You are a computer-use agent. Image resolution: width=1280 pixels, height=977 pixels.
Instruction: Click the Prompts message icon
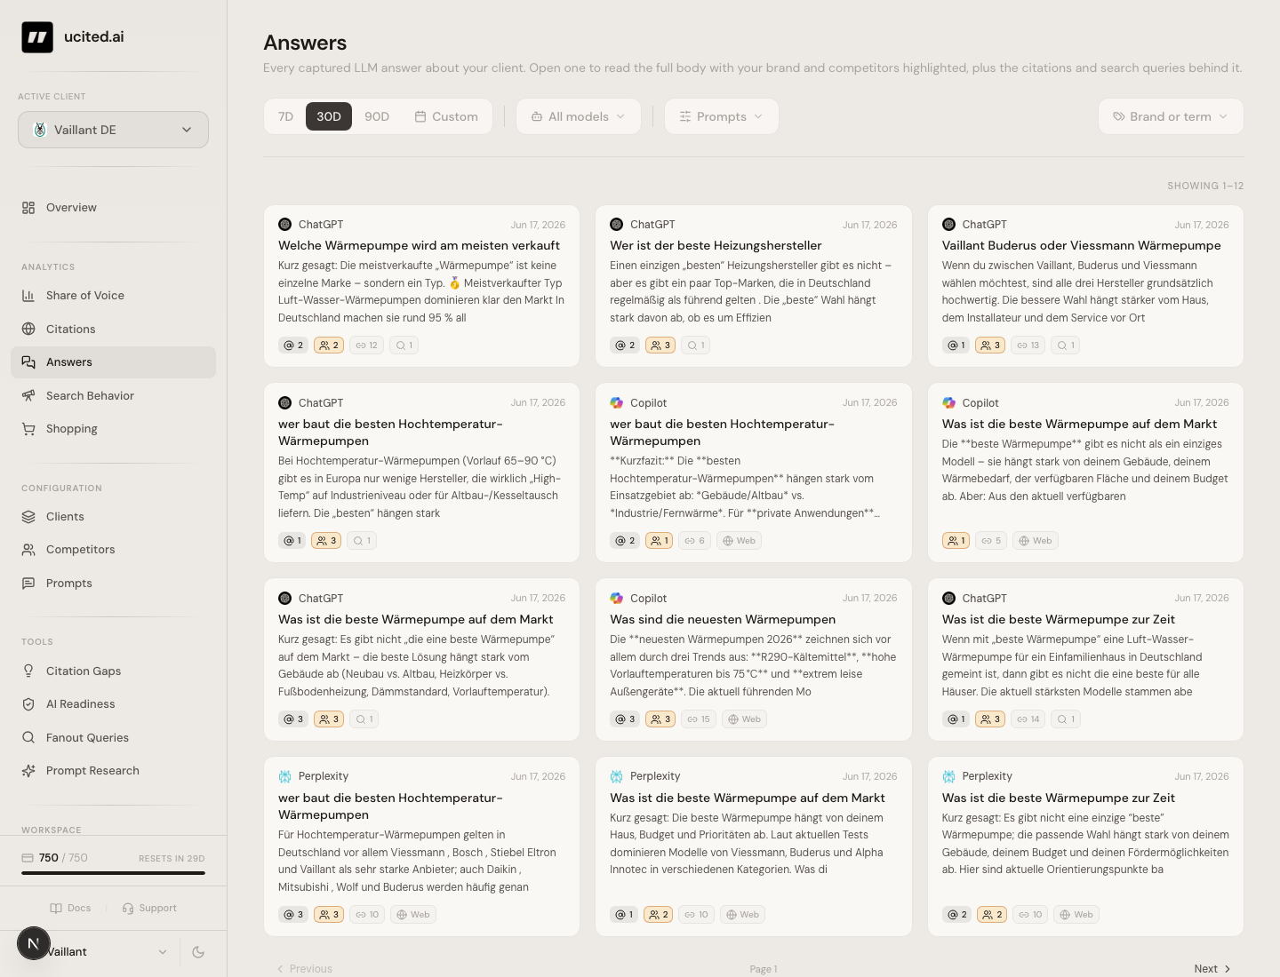[28, 584]
